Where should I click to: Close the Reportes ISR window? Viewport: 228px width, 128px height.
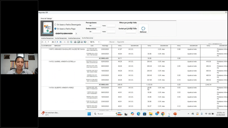[226, 12]
